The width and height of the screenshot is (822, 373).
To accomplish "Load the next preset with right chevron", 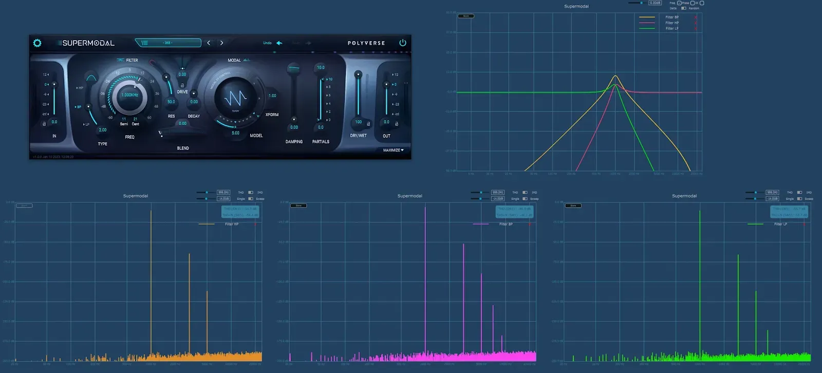I will [x=221, y=43].
